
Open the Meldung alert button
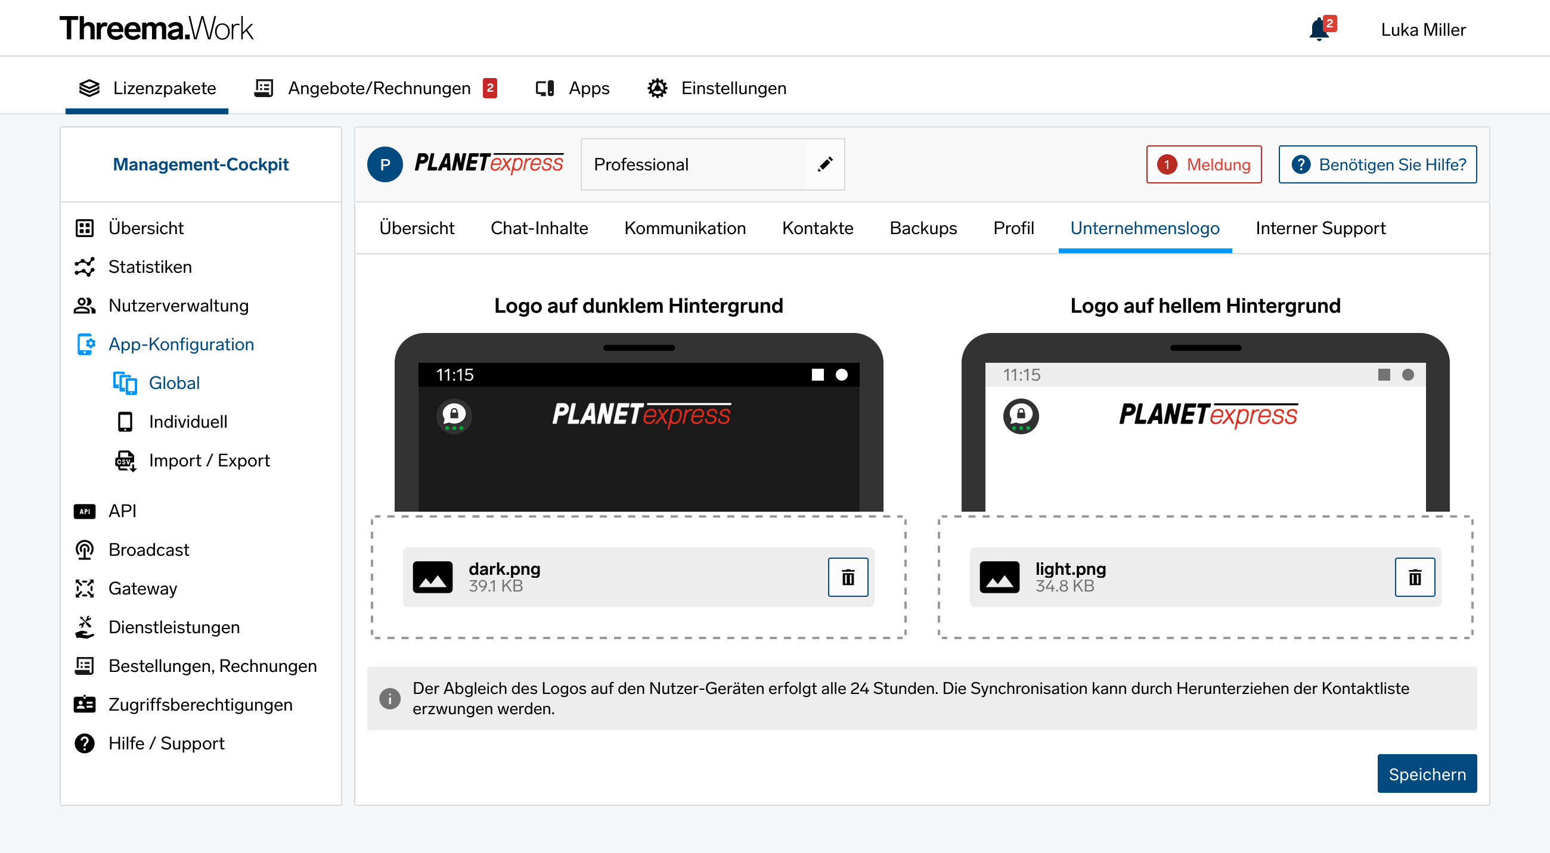coord(1204,164)
